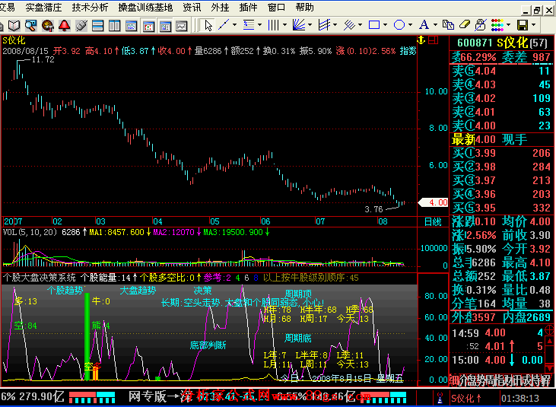
Task: Click the red alarm bell icon
Action: pyautogui.click(x=65, y=26)
